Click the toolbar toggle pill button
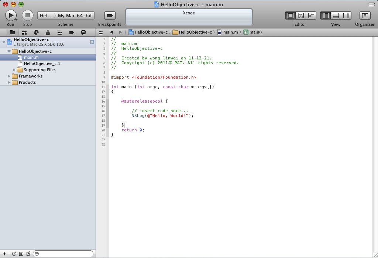Viewport: 378px width, 258px height. click(371, 4)
